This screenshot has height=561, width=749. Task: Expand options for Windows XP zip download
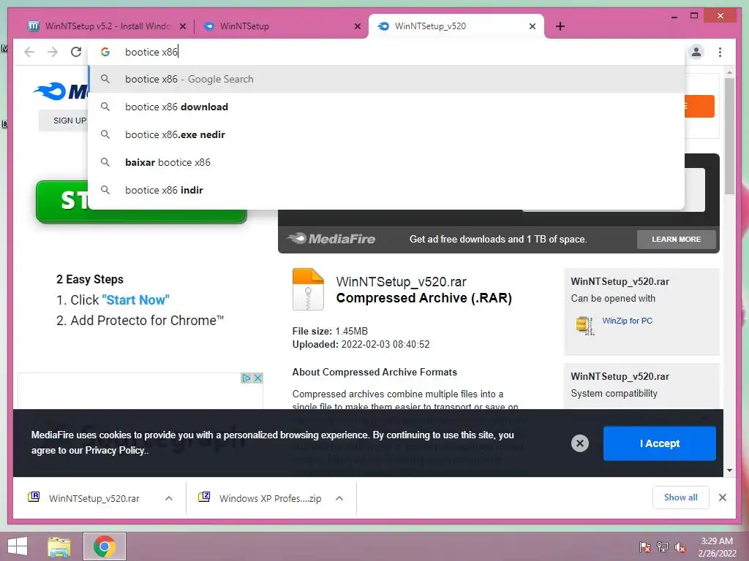pos(339,498)
